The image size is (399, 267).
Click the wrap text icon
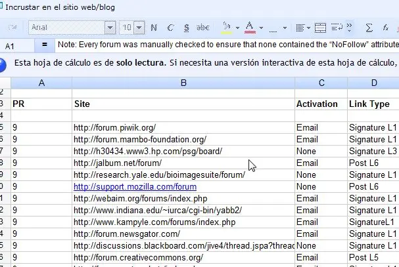click(x=337, y=28)
